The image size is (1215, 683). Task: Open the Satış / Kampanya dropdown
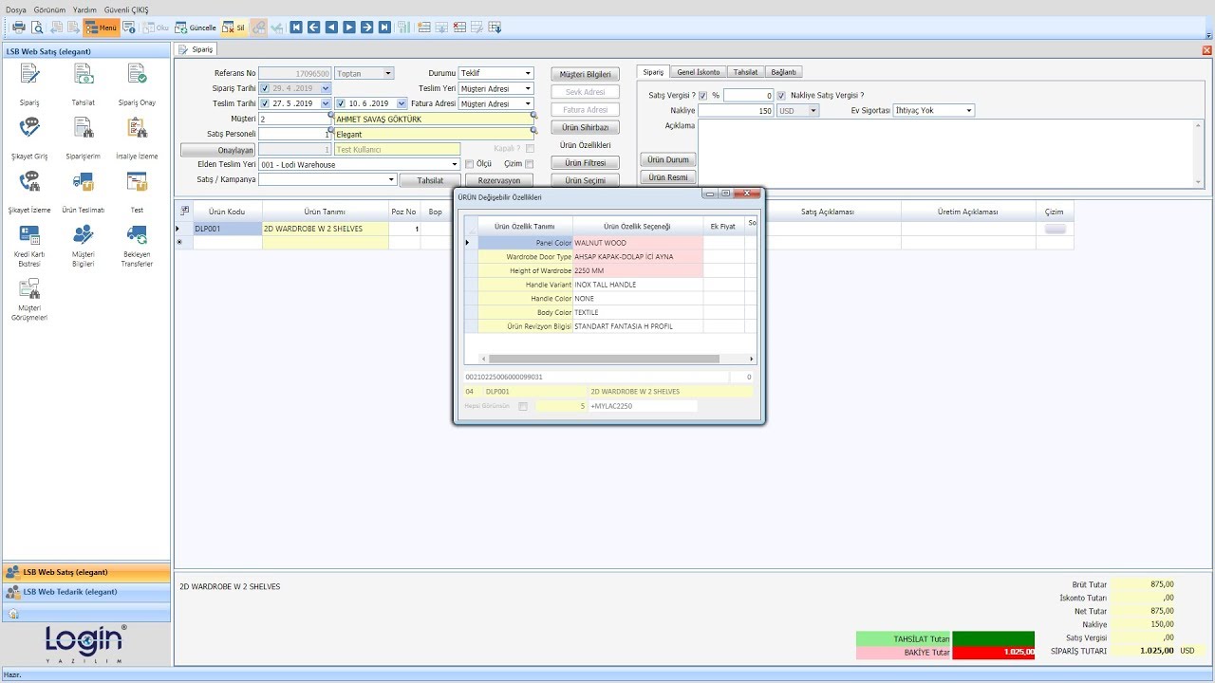click(390, 179)
